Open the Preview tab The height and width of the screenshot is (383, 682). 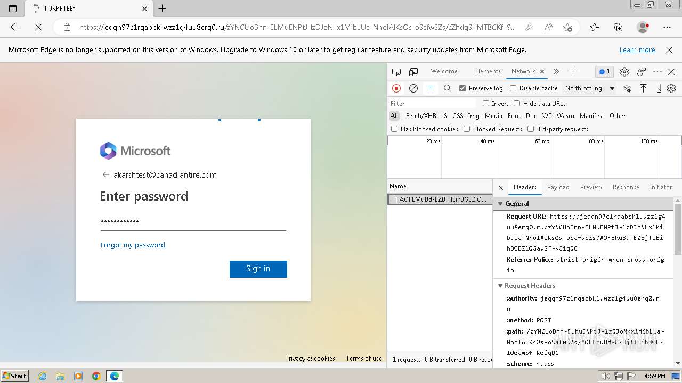pyautogui.click(x=591, y=187)
